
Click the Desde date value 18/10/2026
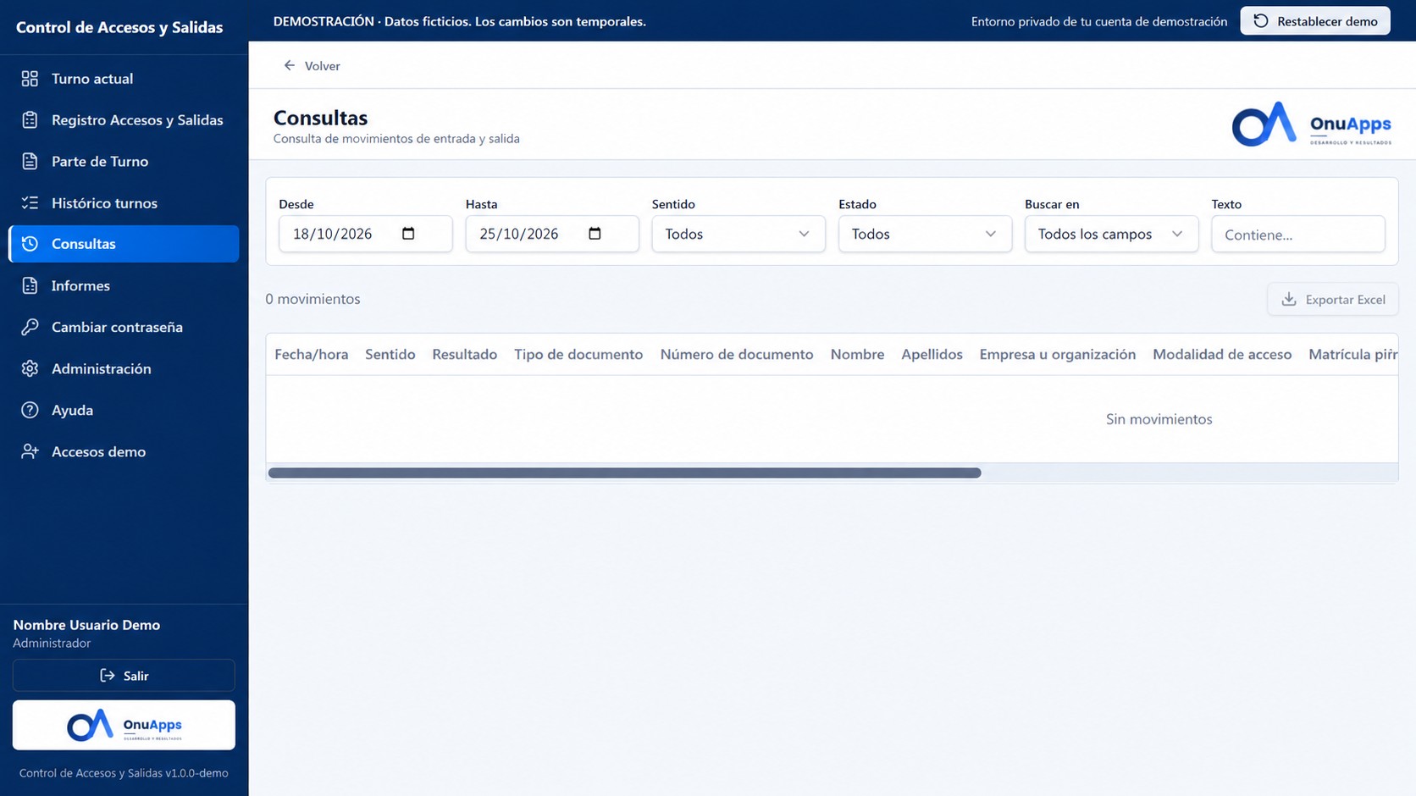pos(333,234)
